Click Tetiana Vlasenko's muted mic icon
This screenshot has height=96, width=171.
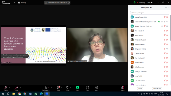pyautogui.click(x=165, y=26)
